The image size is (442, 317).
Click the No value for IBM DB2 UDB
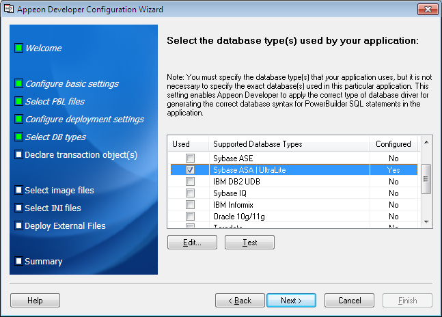point(393,182)
